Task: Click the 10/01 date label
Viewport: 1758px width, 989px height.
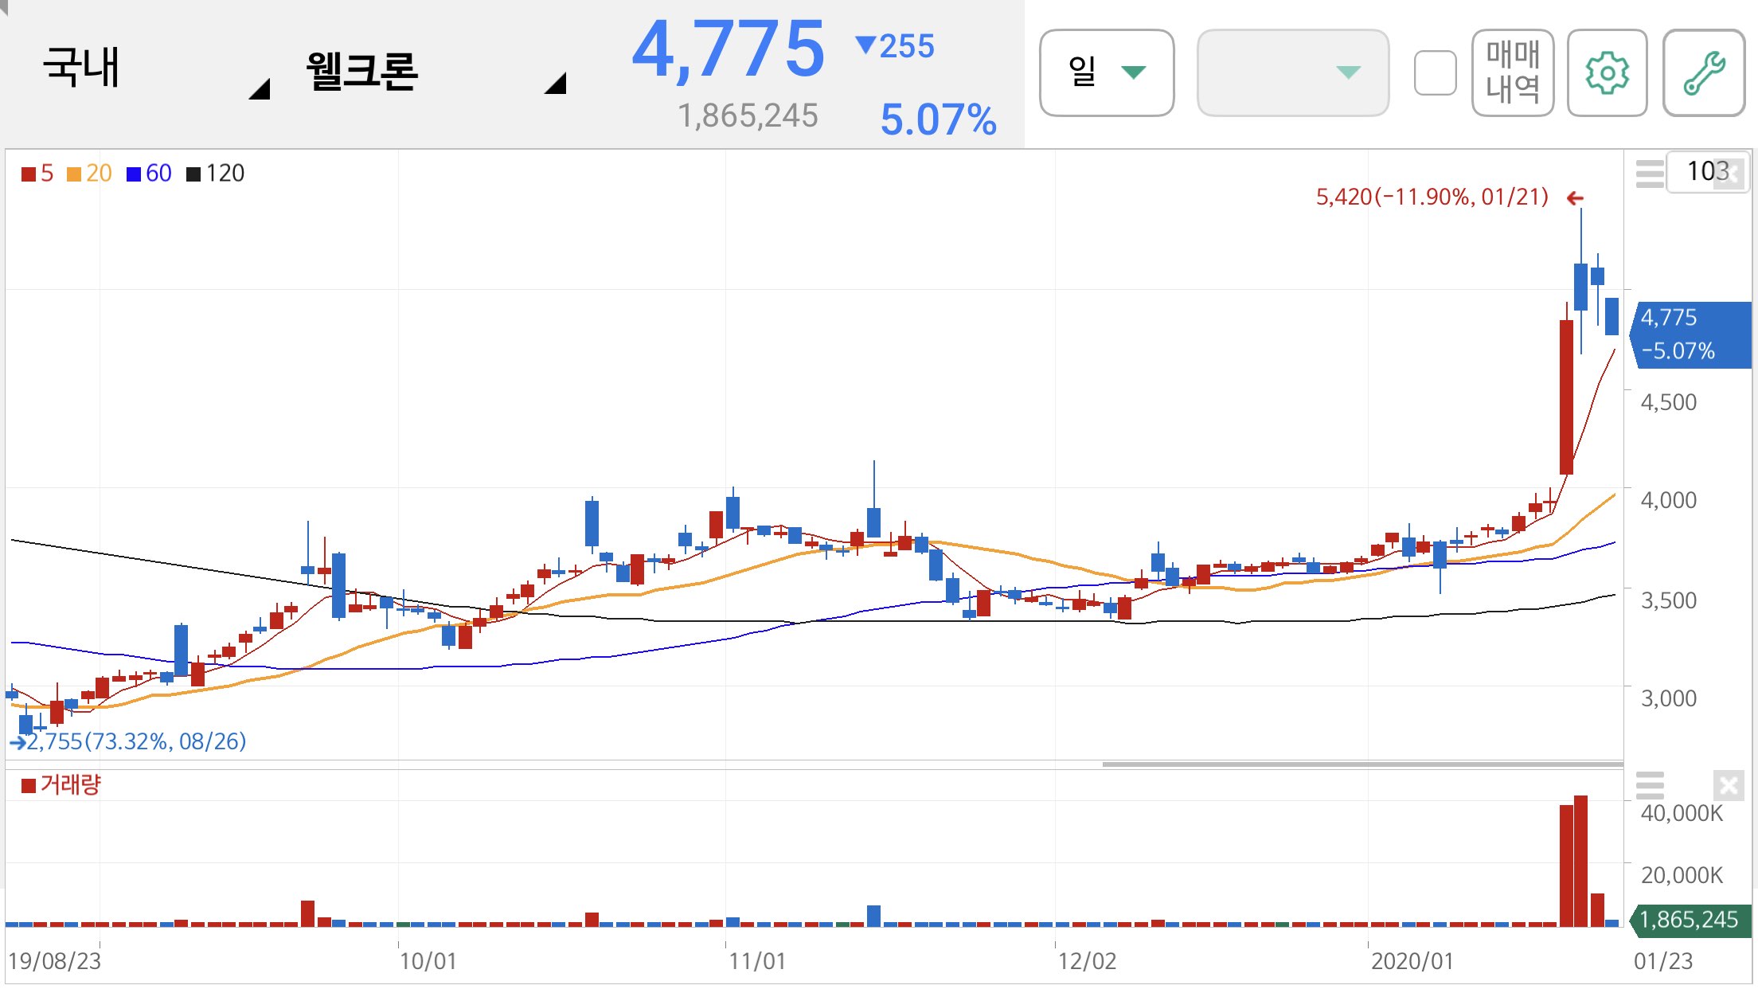Action: pyautogui.click(x=428, y=961)
